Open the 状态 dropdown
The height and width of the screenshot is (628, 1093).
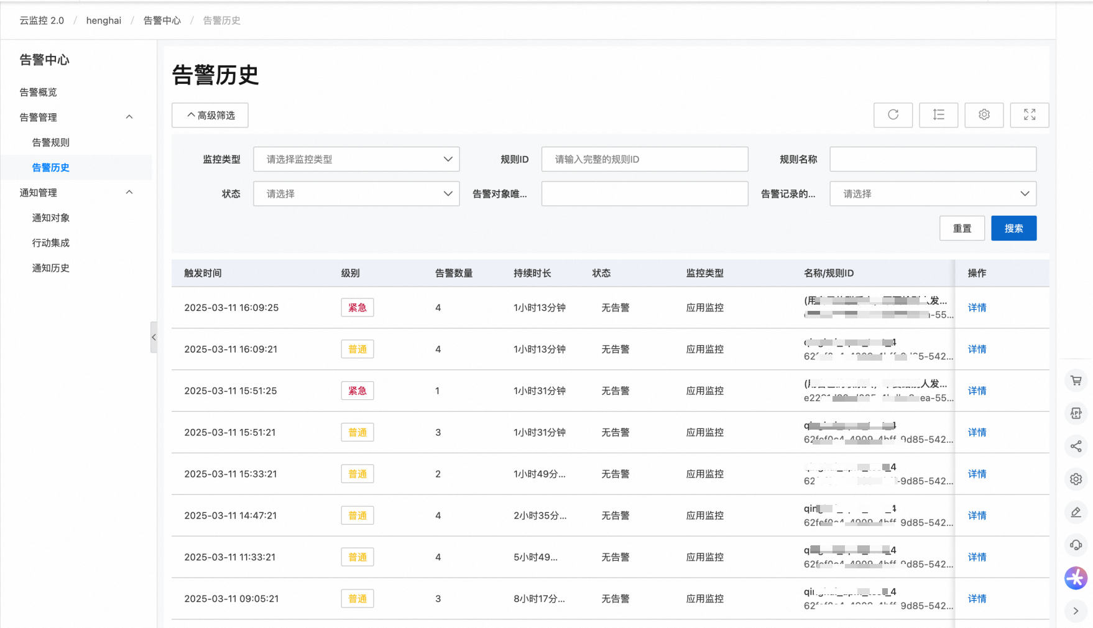(356, 194)
